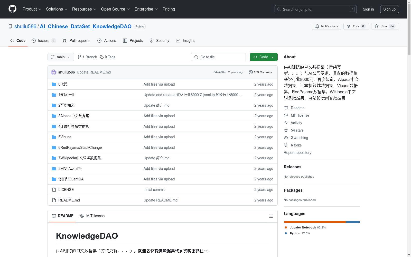Click the orange Jupyter Notebook language bar

(315, 222)
